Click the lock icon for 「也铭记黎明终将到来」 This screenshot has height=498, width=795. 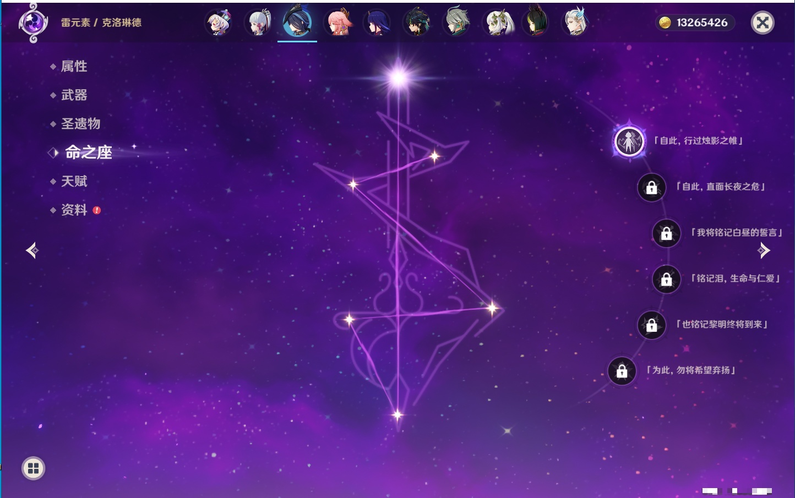(651, 325)
